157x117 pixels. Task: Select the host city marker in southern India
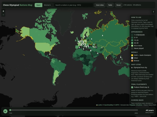coord(106,57)
